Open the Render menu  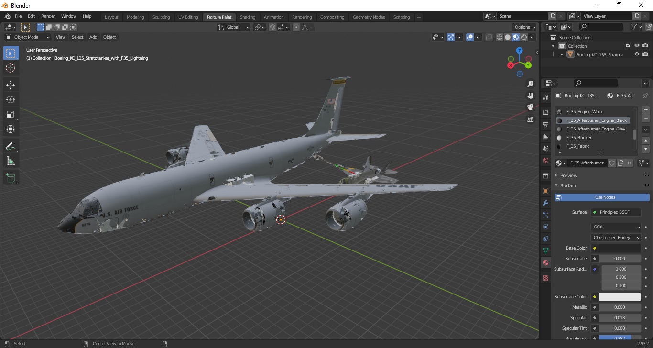tap(48, 16)
